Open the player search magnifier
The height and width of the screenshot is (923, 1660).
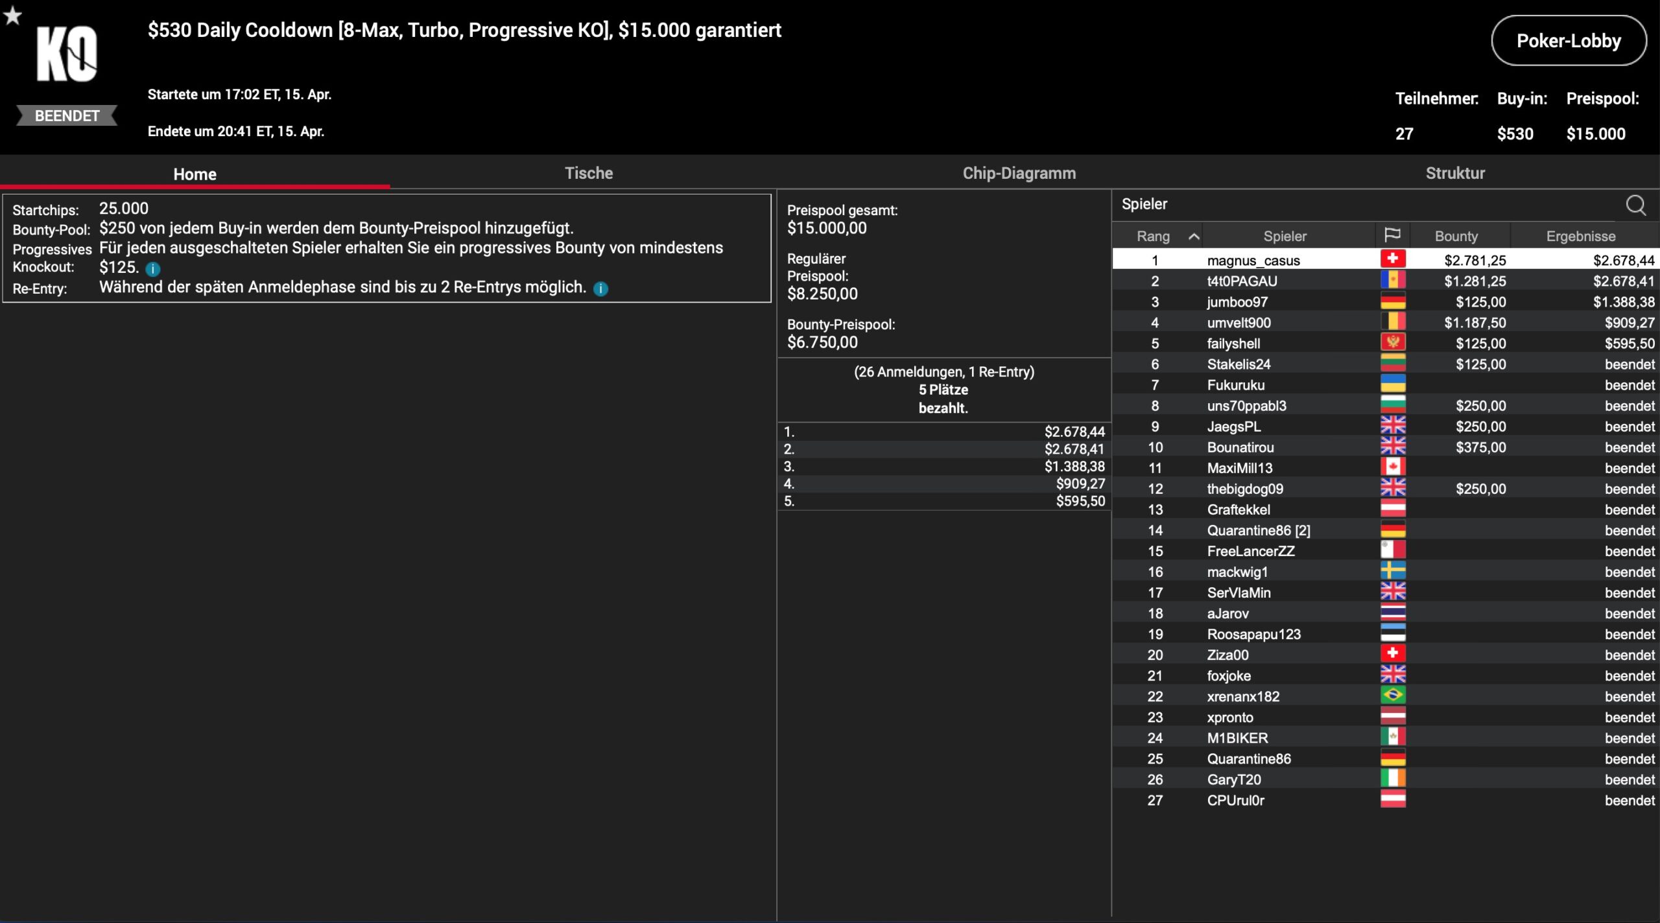pyautogui.click(x=1635, y=205)
